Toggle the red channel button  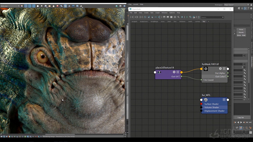point(26,6)
